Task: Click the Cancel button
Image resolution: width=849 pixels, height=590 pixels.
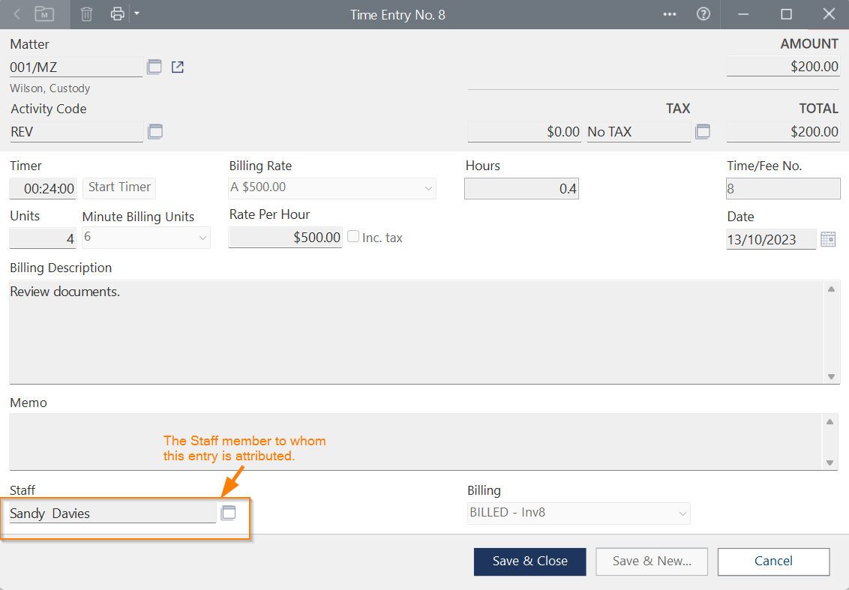Action: (773, 562)
